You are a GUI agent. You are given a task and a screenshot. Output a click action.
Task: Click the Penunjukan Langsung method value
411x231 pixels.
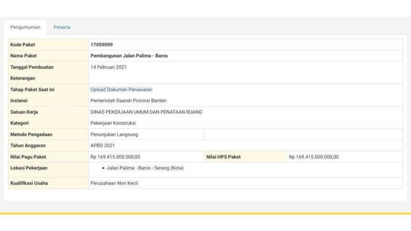(x=113, y=134)
